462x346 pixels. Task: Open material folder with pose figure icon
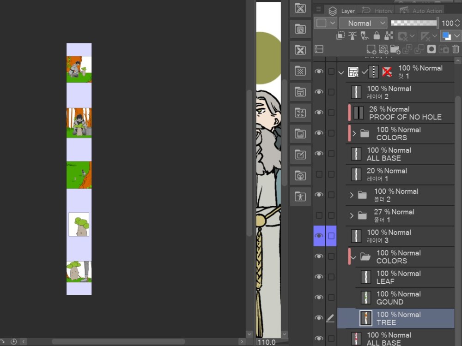click(x=300, y=196)
